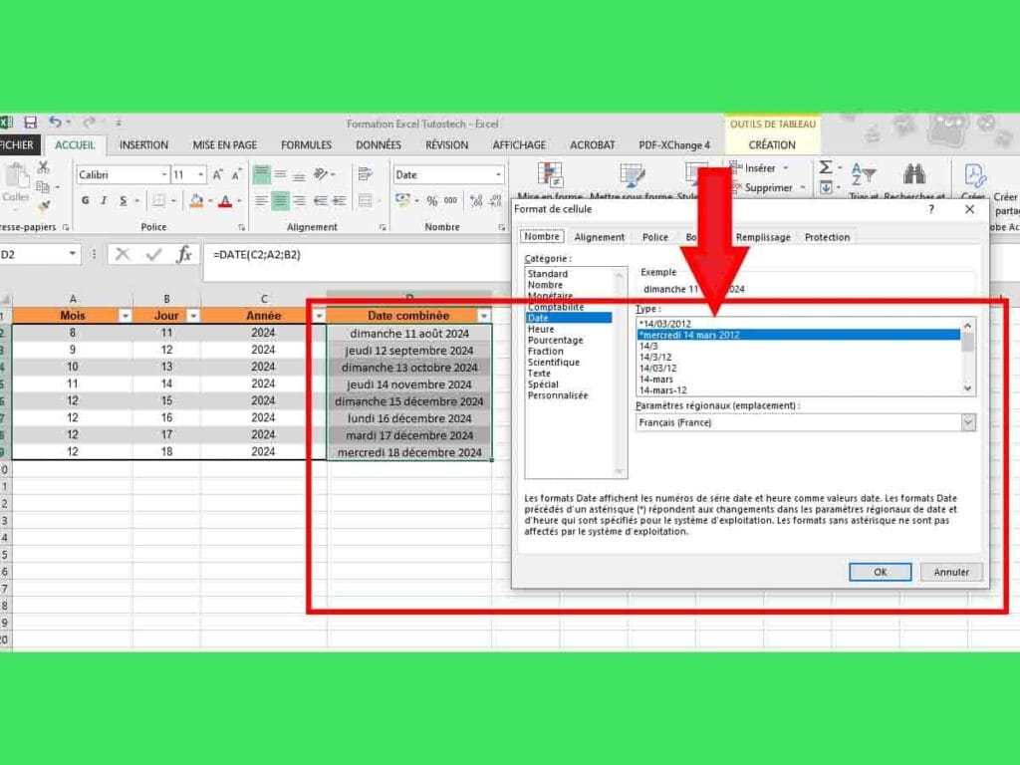Switch to the FORMULES ribbon tab
The image size is (1020, 765).
(x=306, y=144)
